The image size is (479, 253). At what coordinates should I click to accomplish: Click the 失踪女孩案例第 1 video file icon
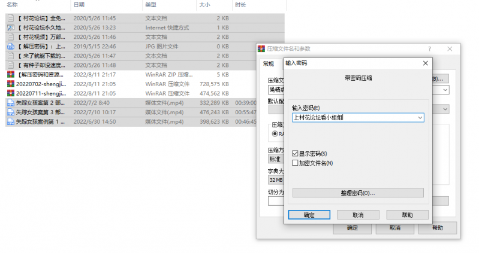tap(10, 121)
